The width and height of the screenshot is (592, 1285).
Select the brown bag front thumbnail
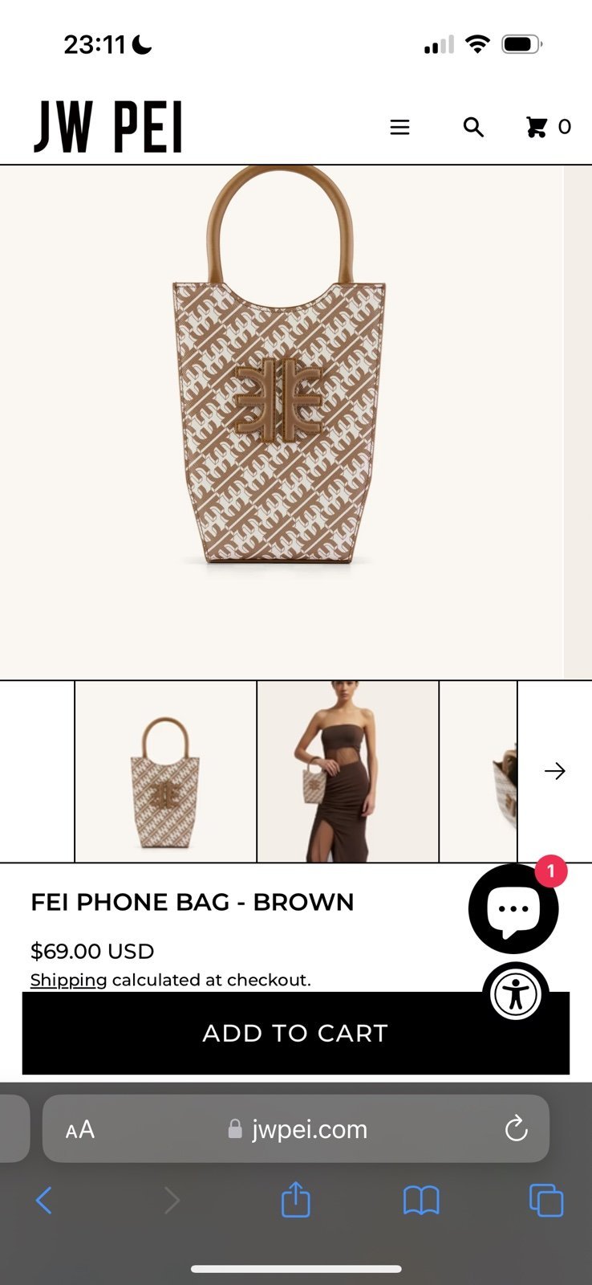(165, 771)
